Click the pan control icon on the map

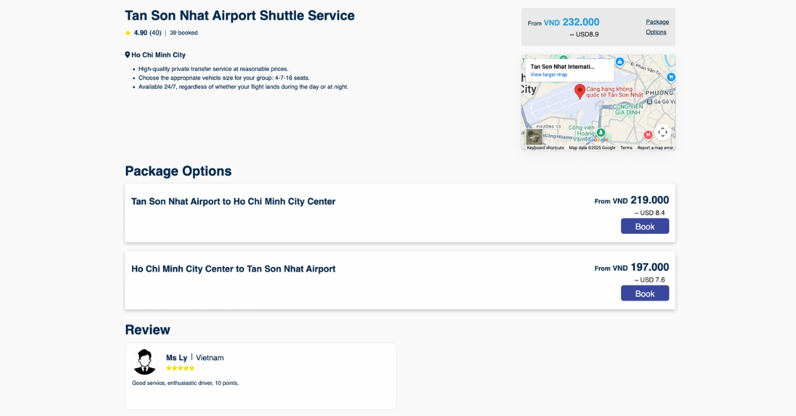663,130
